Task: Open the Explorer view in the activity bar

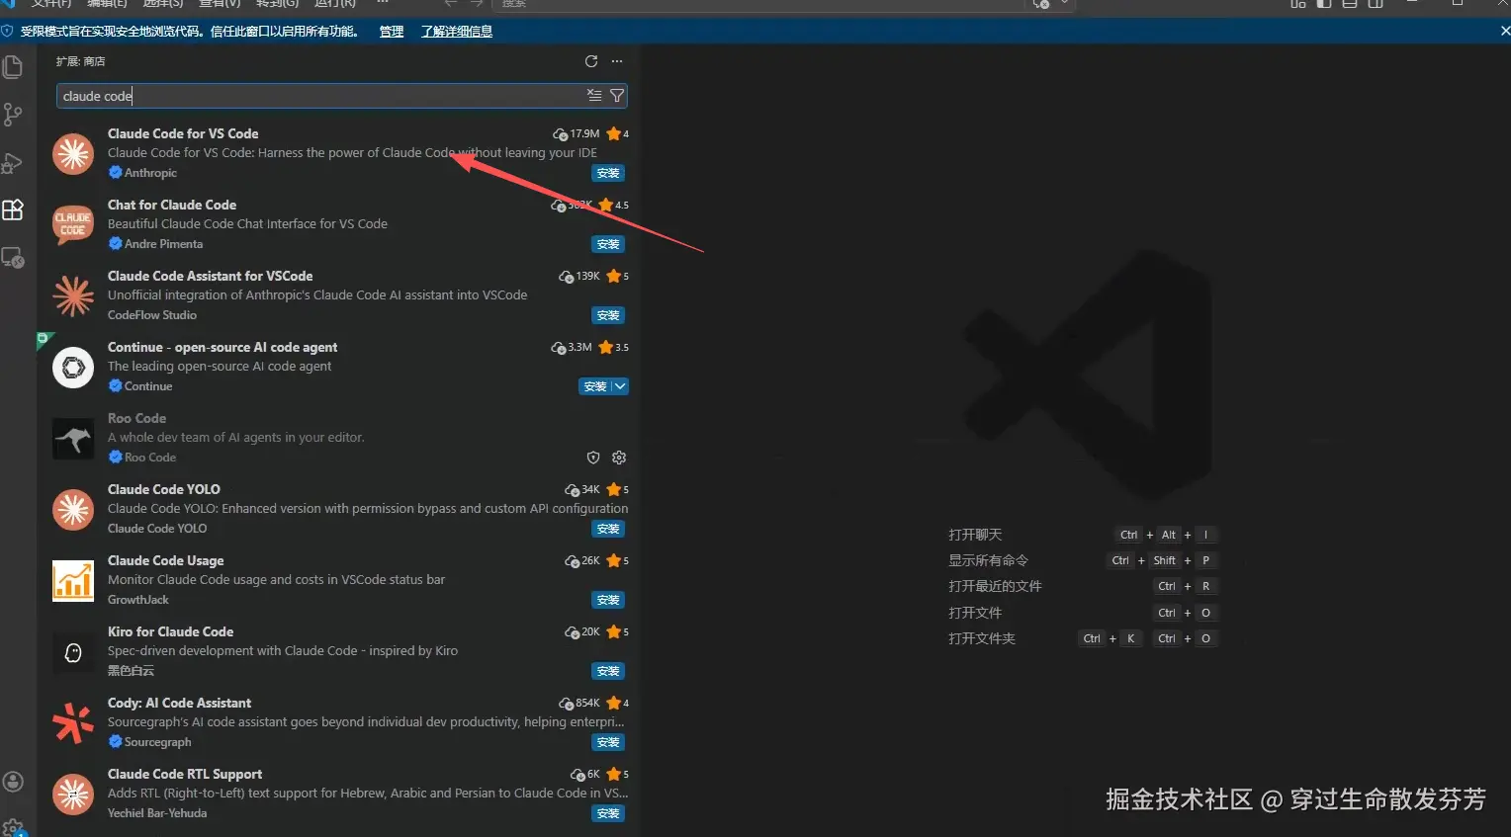Action: 13,67
